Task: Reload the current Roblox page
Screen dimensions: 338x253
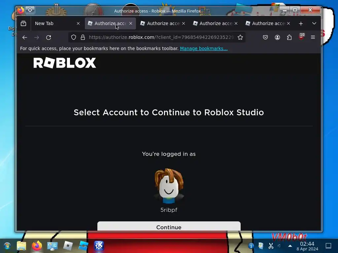Action: click(49, 38)
